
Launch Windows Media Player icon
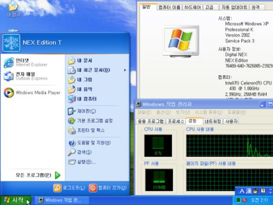click(9, 93)
